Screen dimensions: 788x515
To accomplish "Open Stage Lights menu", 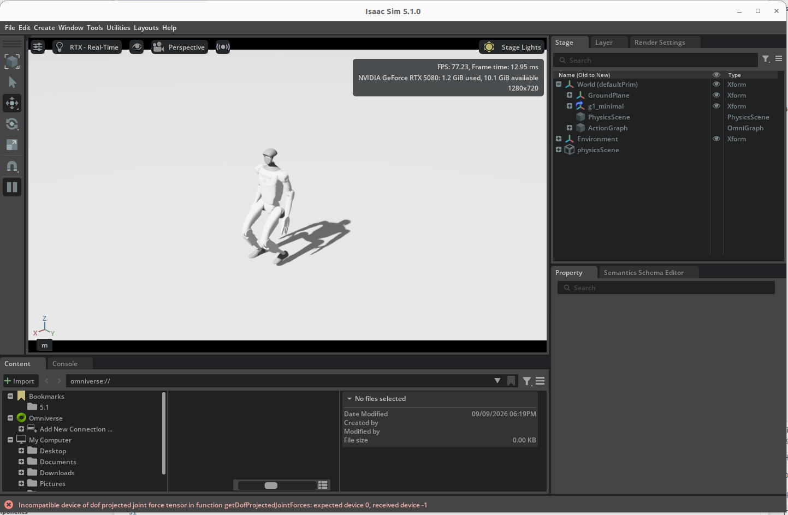I will [x=512, y=47].
